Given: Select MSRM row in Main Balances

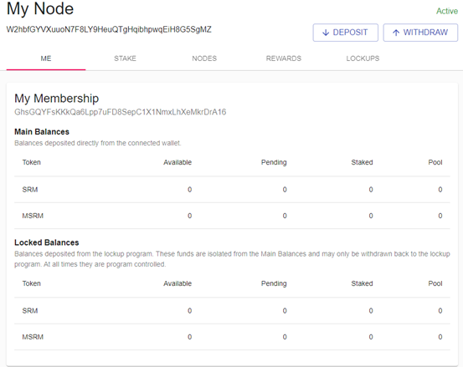Looking at the screenshot, I should pyautogui.click(x=232, y=216).
